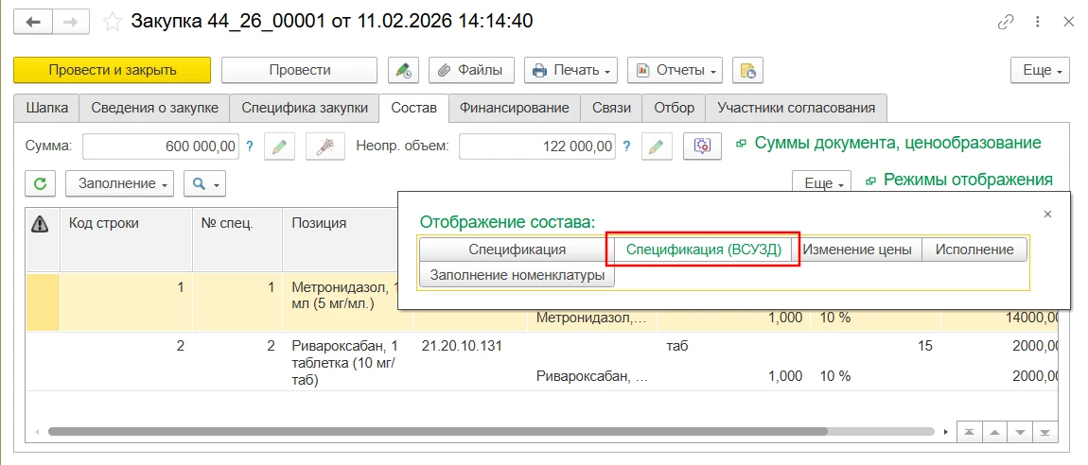
Task: Click Провести и закрыть
Action: (112, 70)
